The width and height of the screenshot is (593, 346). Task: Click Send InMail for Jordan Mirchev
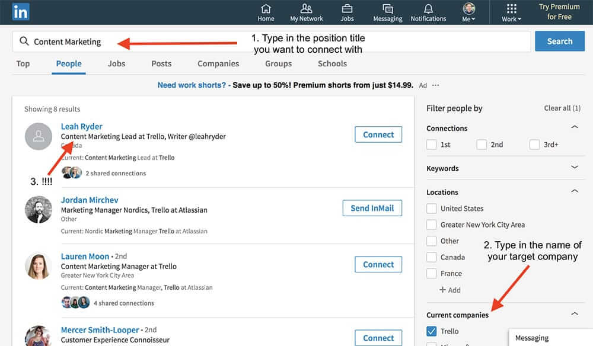pos(372,208)
